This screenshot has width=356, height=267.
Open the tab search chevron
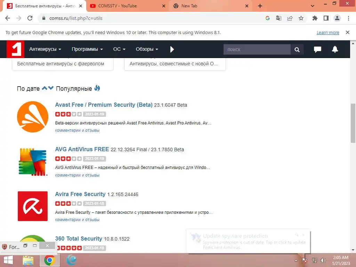point(313,6)
